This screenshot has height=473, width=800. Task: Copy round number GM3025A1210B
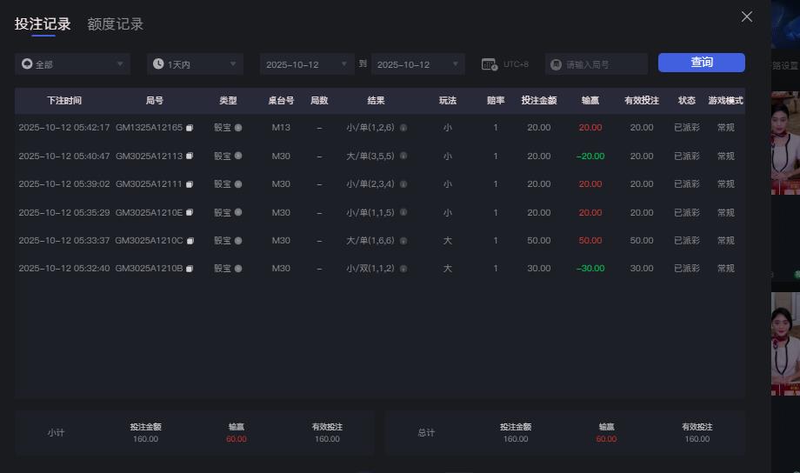[190, 269]
